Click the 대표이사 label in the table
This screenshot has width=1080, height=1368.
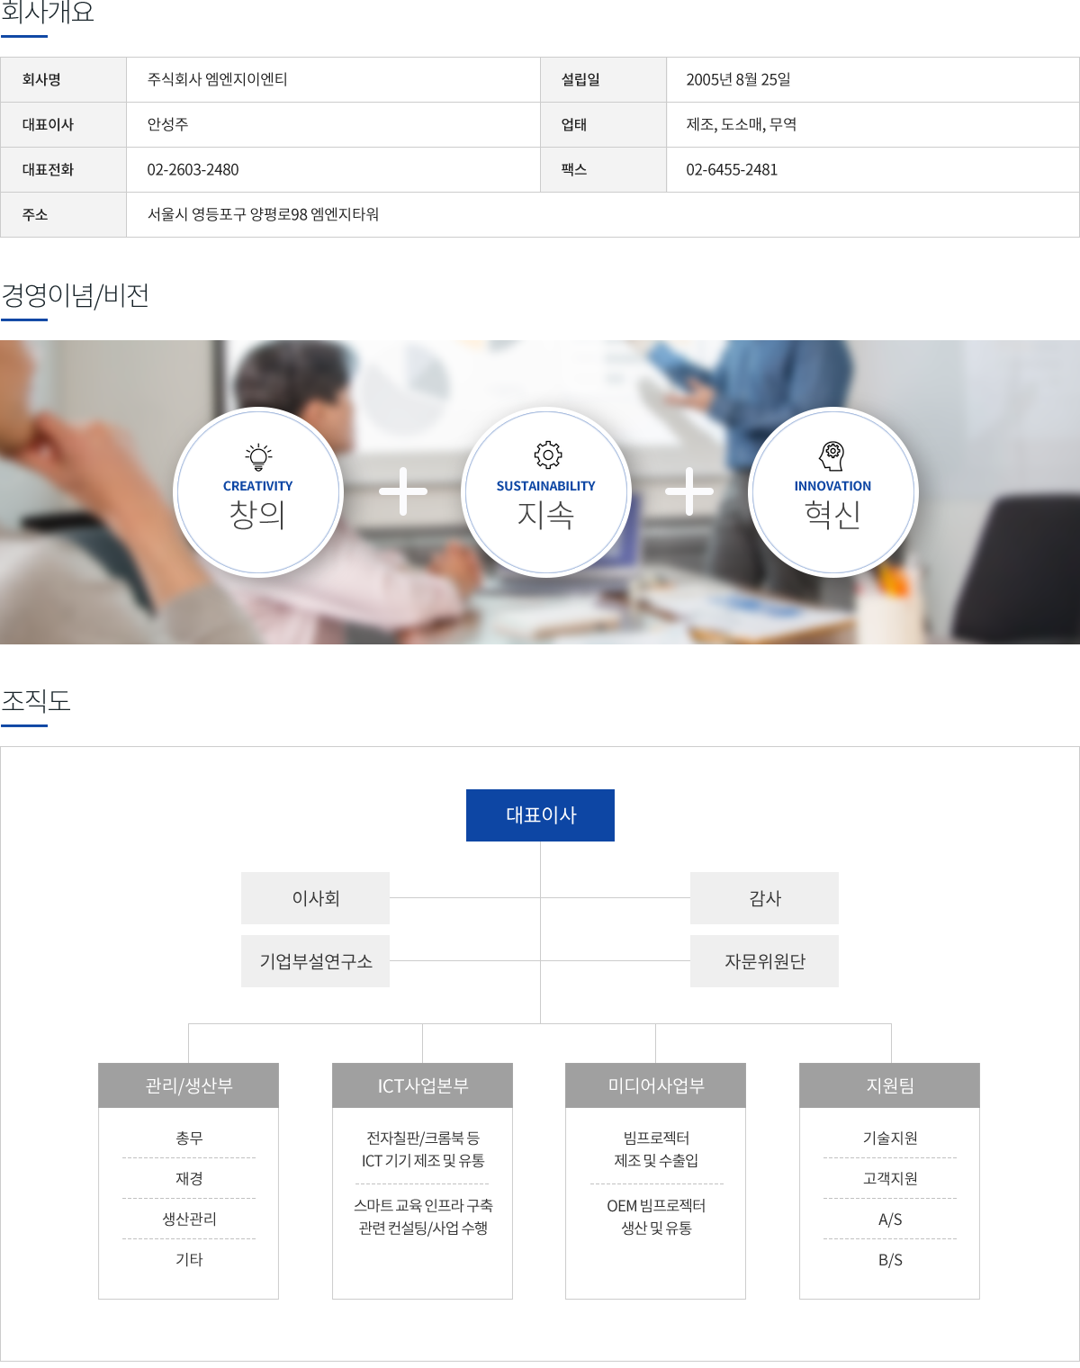coord(48,125)
